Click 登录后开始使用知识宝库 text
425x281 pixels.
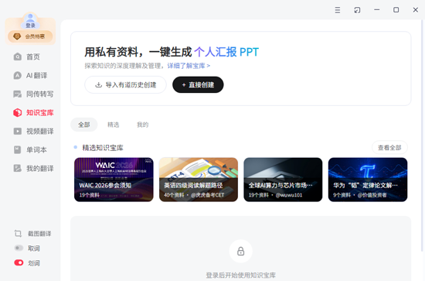(x=240, y=275)
